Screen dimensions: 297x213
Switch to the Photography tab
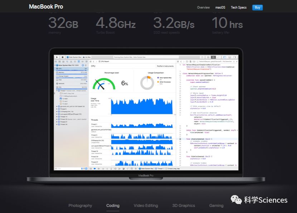pos(80,205)
